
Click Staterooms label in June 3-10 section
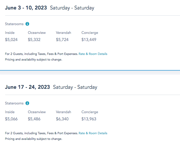14,24
